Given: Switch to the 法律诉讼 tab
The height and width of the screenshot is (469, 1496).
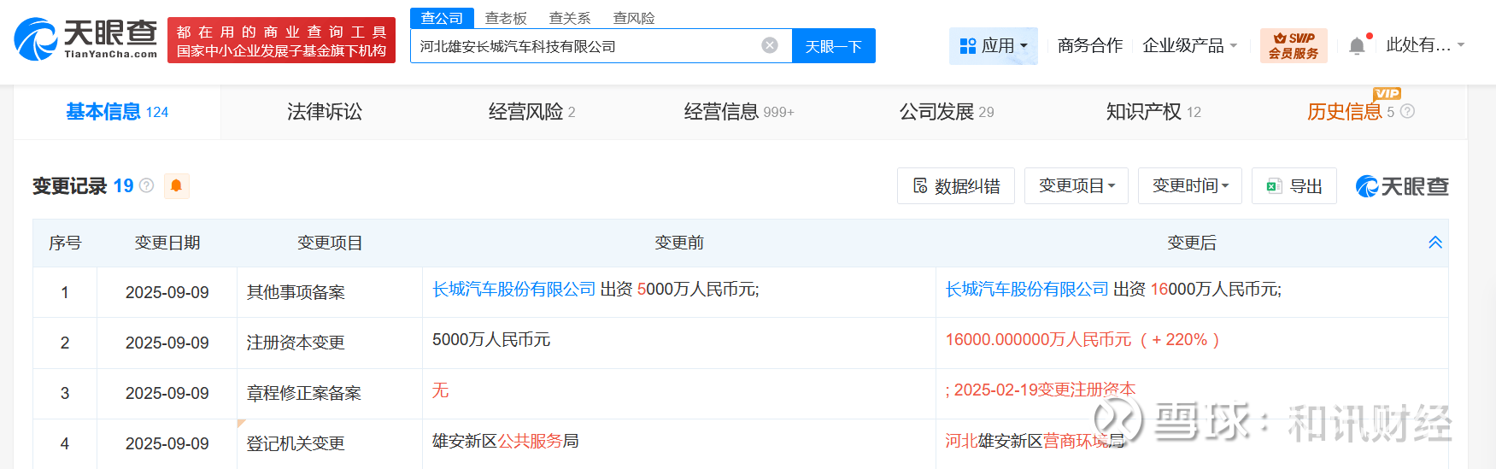Looking at the screenshot, I should (325, 112).
